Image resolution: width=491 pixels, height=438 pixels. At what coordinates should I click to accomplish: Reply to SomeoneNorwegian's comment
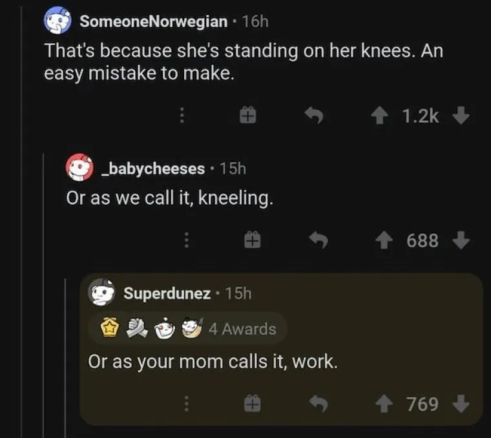pos(313,116)
